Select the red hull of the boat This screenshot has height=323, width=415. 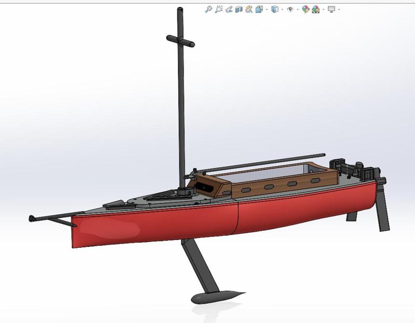click(156, 223)
